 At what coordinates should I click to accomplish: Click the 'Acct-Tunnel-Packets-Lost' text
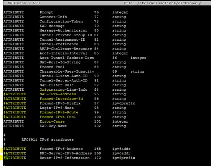pyautogui.click(x=67, y=58)
